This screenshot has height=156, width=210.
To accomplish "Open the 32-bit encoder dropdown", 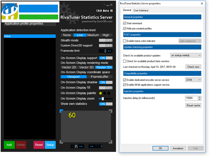I will (x=193, y=80).
